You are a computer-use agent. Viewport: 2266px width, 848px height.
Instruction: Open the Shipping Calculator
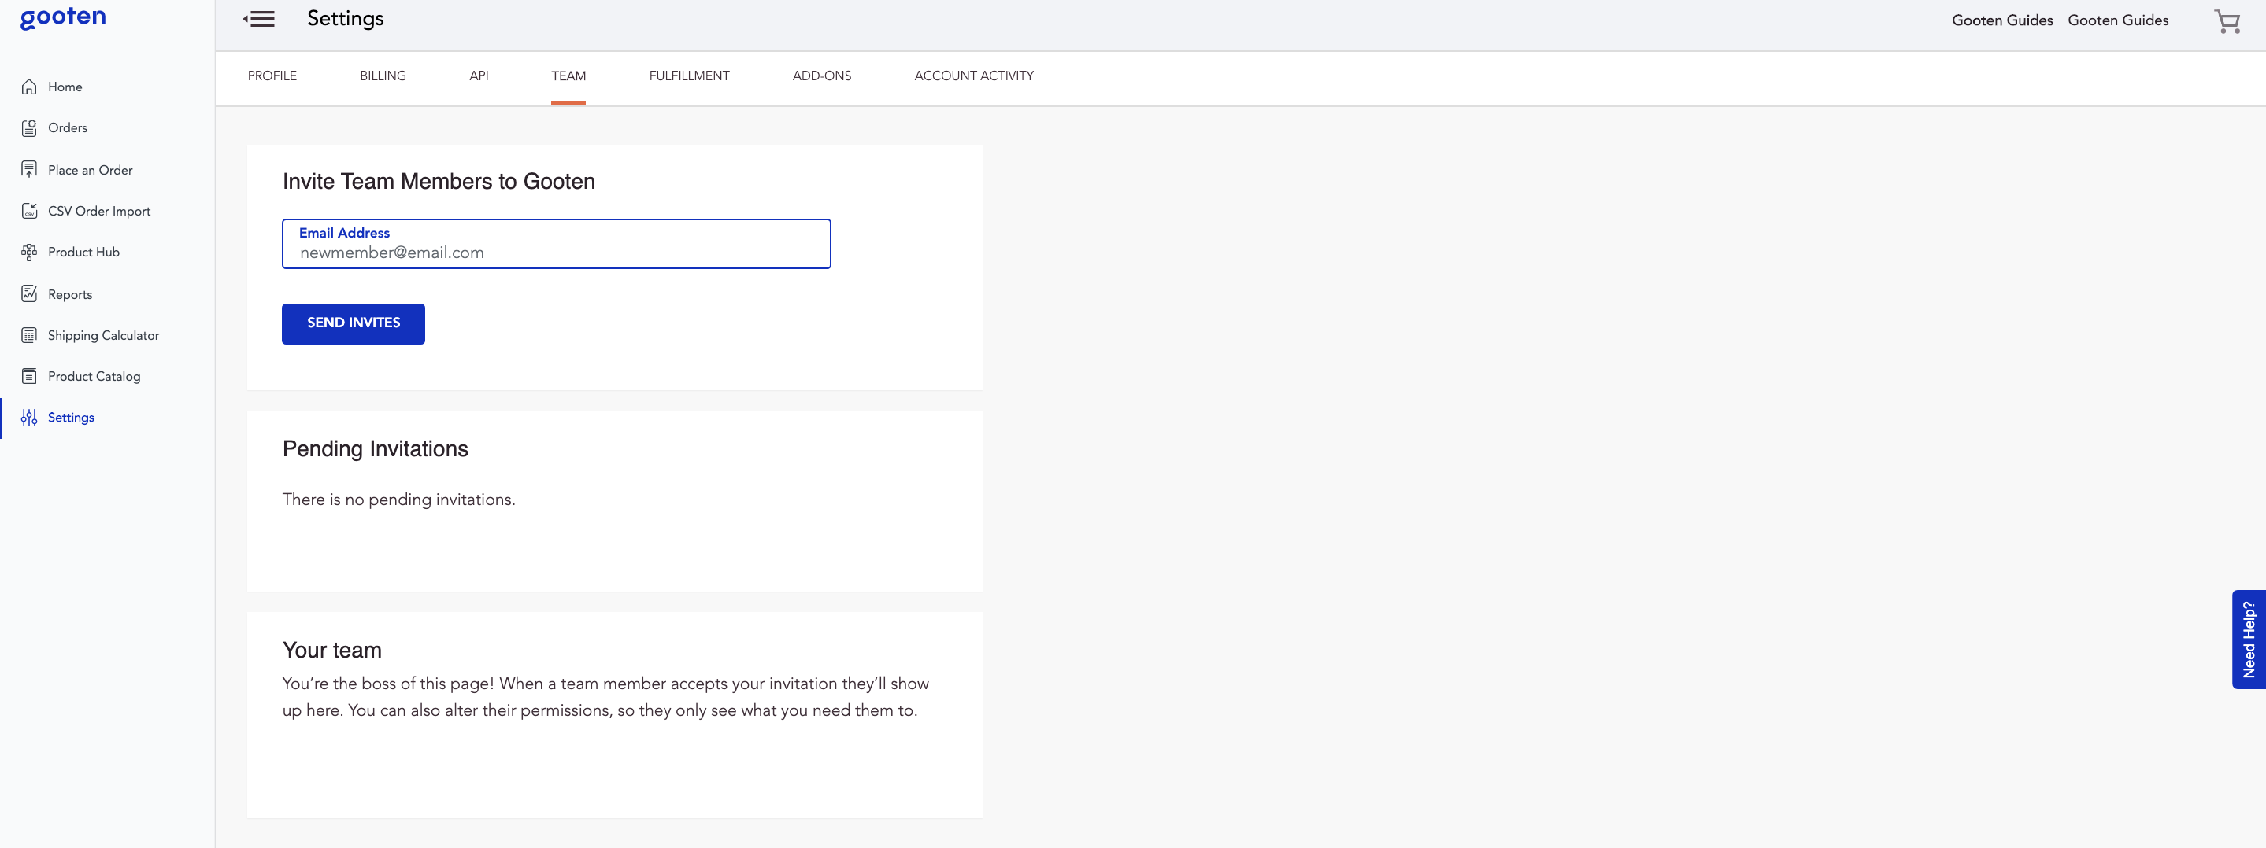point(29,335)
